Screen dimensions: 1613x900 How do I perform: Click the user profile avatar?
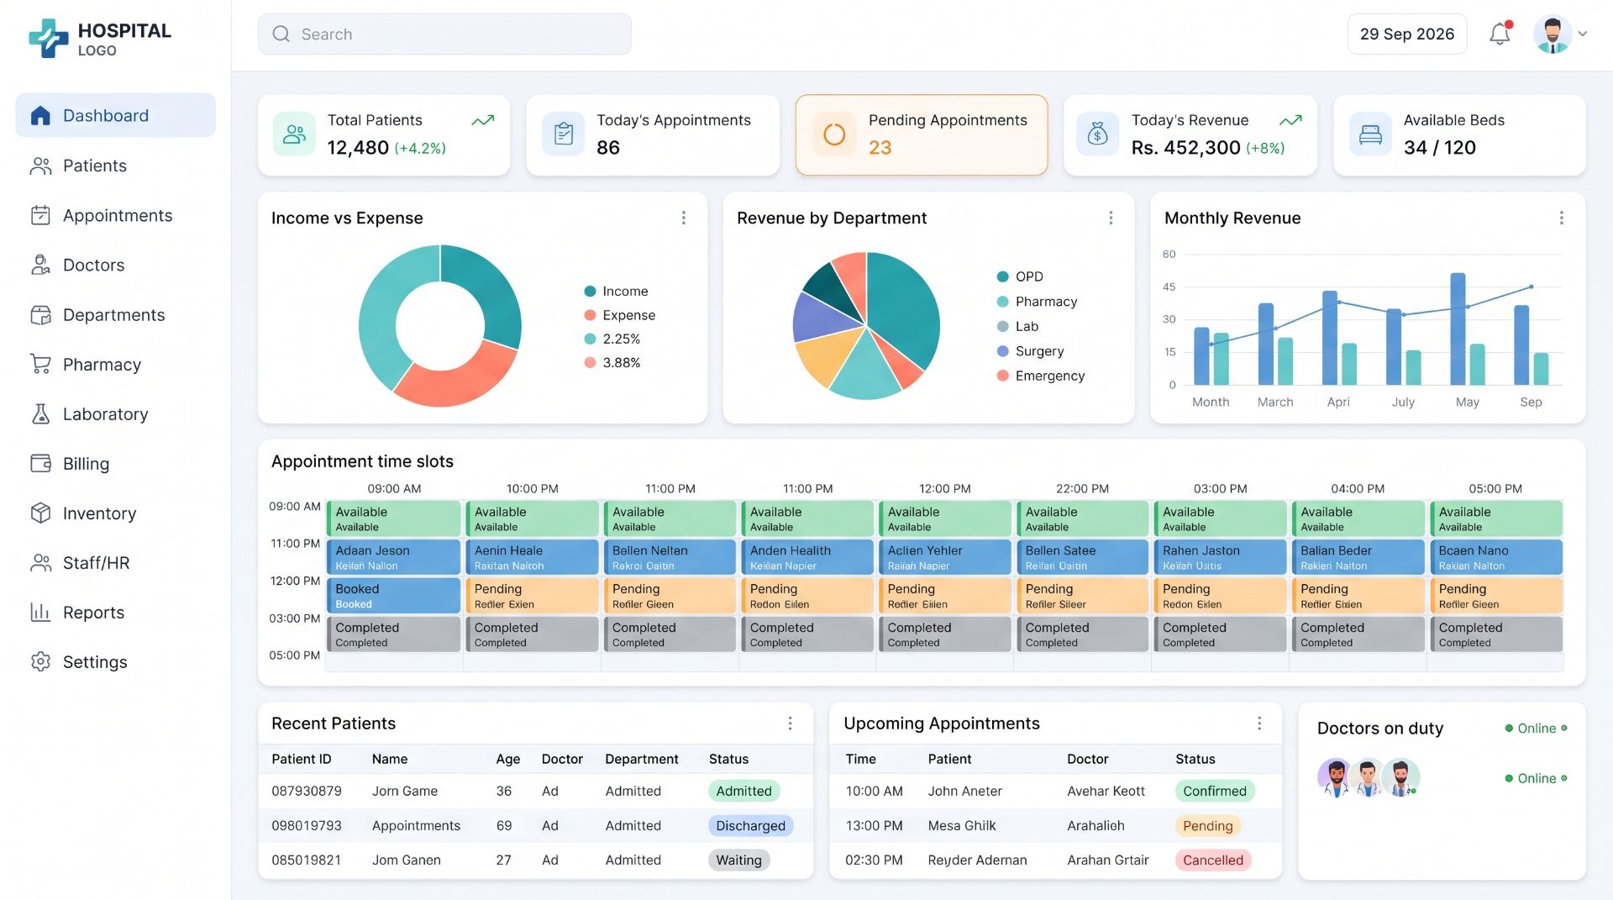1553,34
